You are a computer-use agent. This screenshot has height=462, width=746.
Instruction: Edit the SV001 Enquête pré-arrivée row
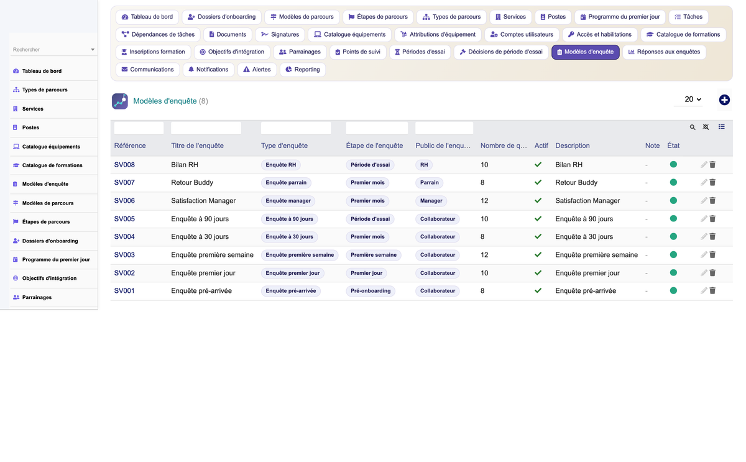point(704,291)
